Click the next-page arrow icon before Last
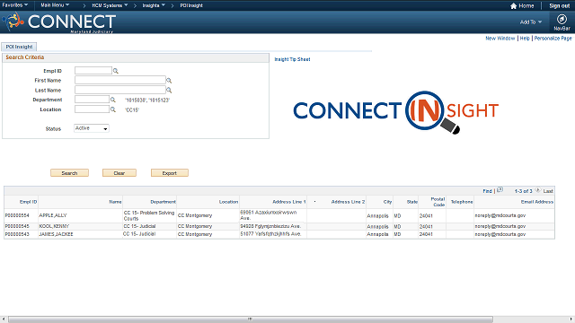The image size is (575, 323). coord(537,190)
